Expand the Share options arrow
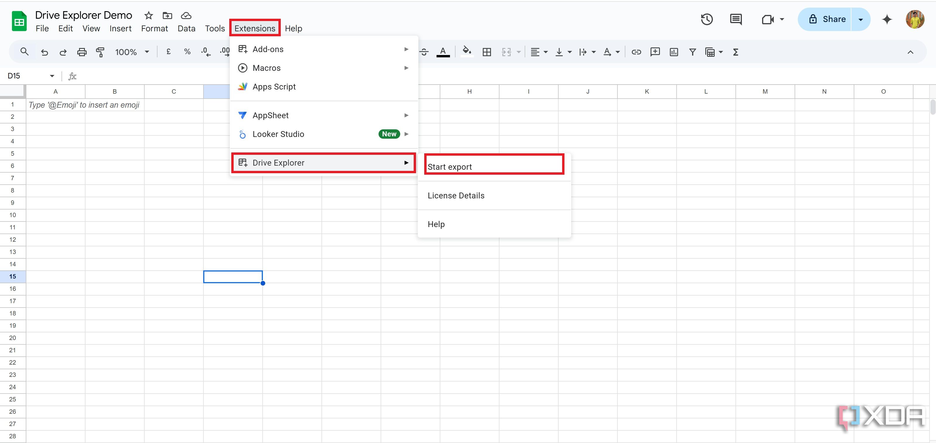This screenshot has width=936, height=443. [860, 19]
